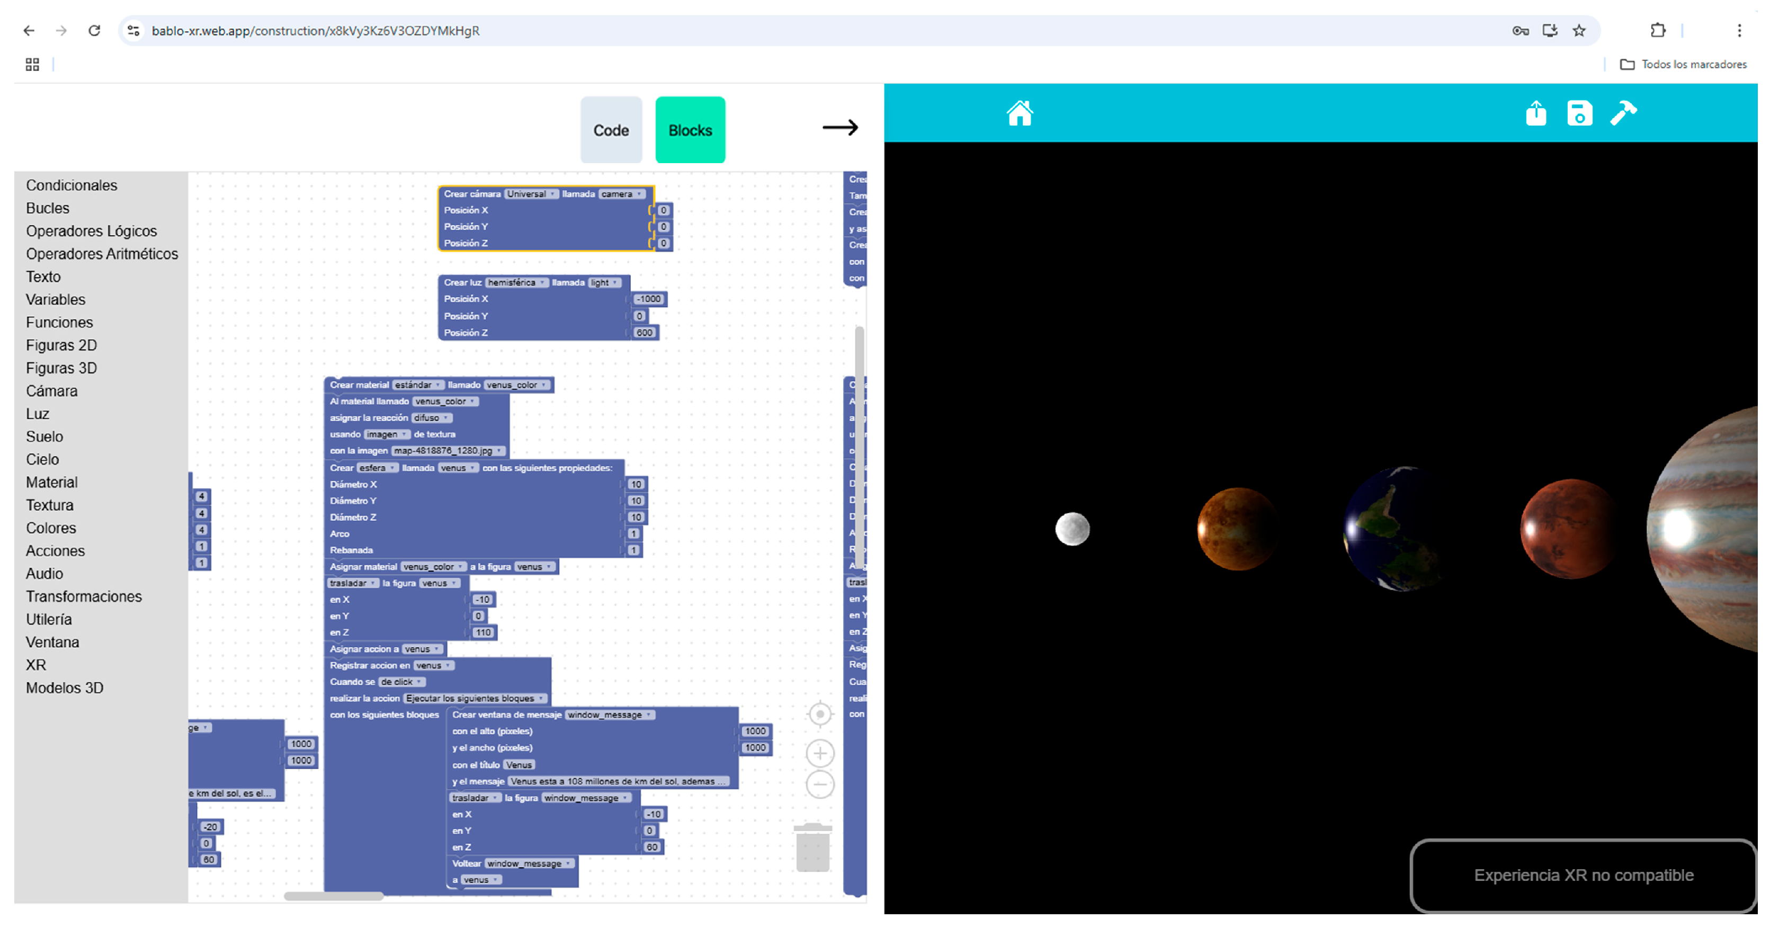Image resolution: width=1770 pixels, height=928 pixels.
Task: Open the password key icon in address bar
Action: tap(1520, 30)
